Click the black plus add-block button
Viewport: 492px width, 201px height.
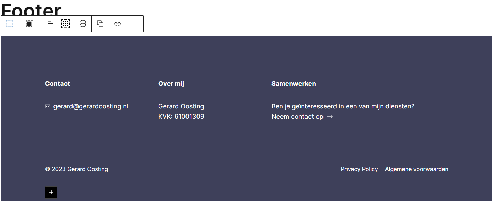pyautogui.click(x=51, y=192)
